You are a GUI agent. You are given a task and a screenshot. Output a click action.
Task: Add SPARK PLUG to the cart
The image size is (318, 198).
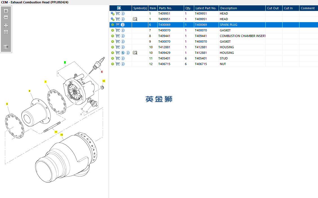(x=118, y=25)
